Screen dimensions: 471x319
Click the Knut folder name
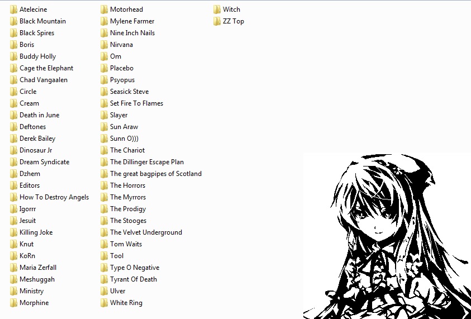(26, 244)
